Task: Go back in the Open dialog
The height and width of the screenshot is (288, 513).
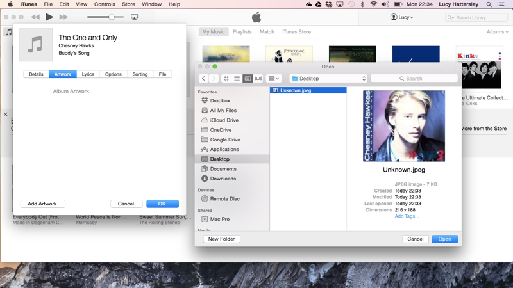Action: click(x=203, y=78)
